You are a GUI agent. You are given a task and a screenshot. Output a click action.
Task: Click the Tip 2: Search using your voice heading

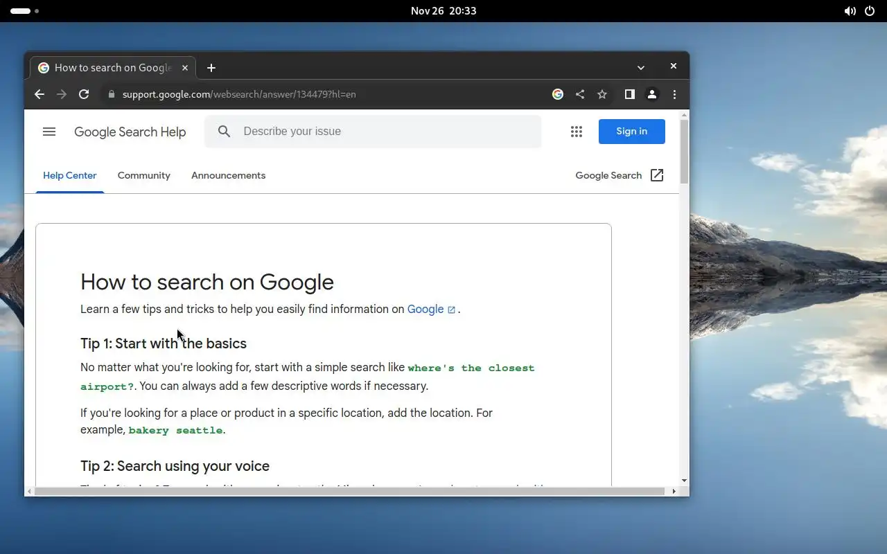[x=175, y=466]
